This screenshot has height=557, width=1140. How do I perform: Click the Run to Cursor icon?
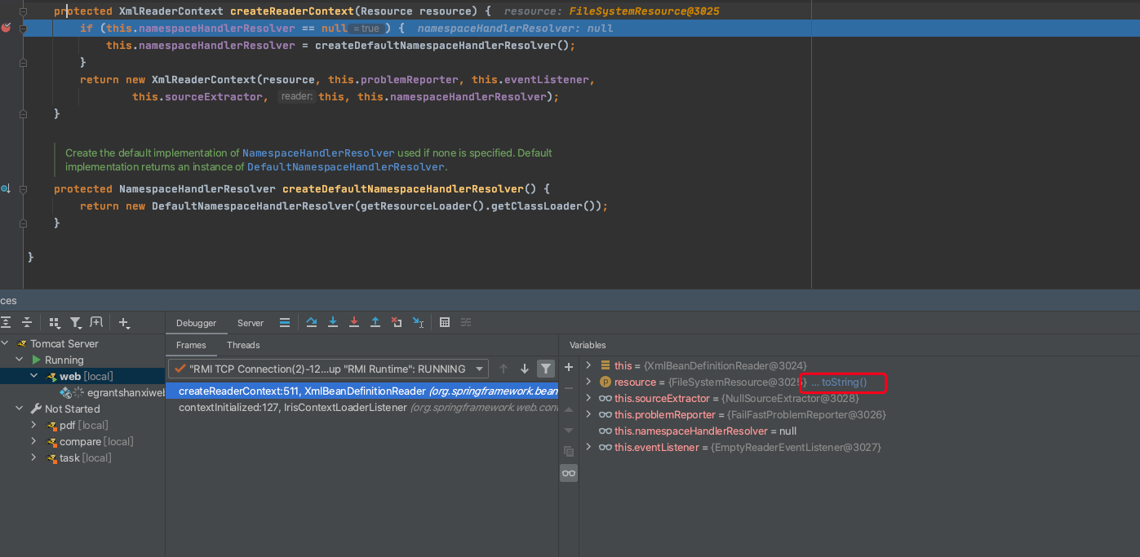click(418, 322)
